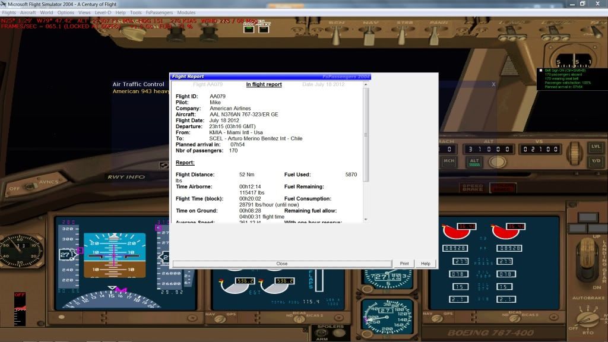Open the Level-D menu
608x342 pixels.
pyautogui.click(x=103, y=12)
